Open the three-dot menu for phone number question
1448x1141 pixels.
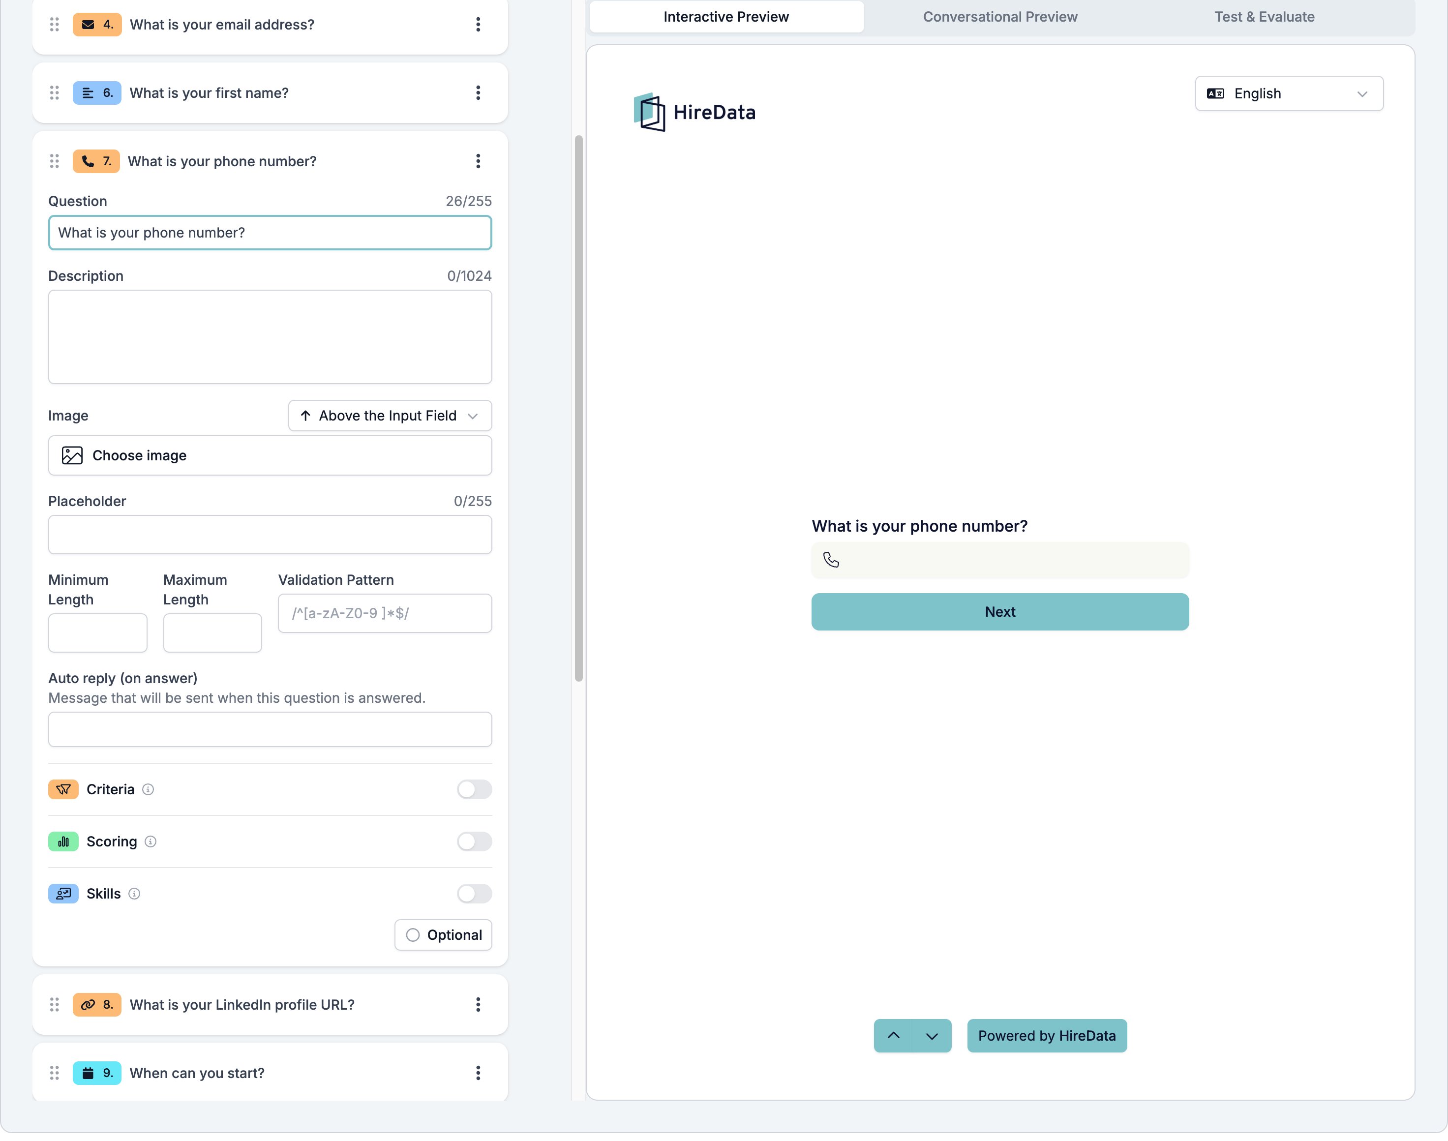point(478,161)
